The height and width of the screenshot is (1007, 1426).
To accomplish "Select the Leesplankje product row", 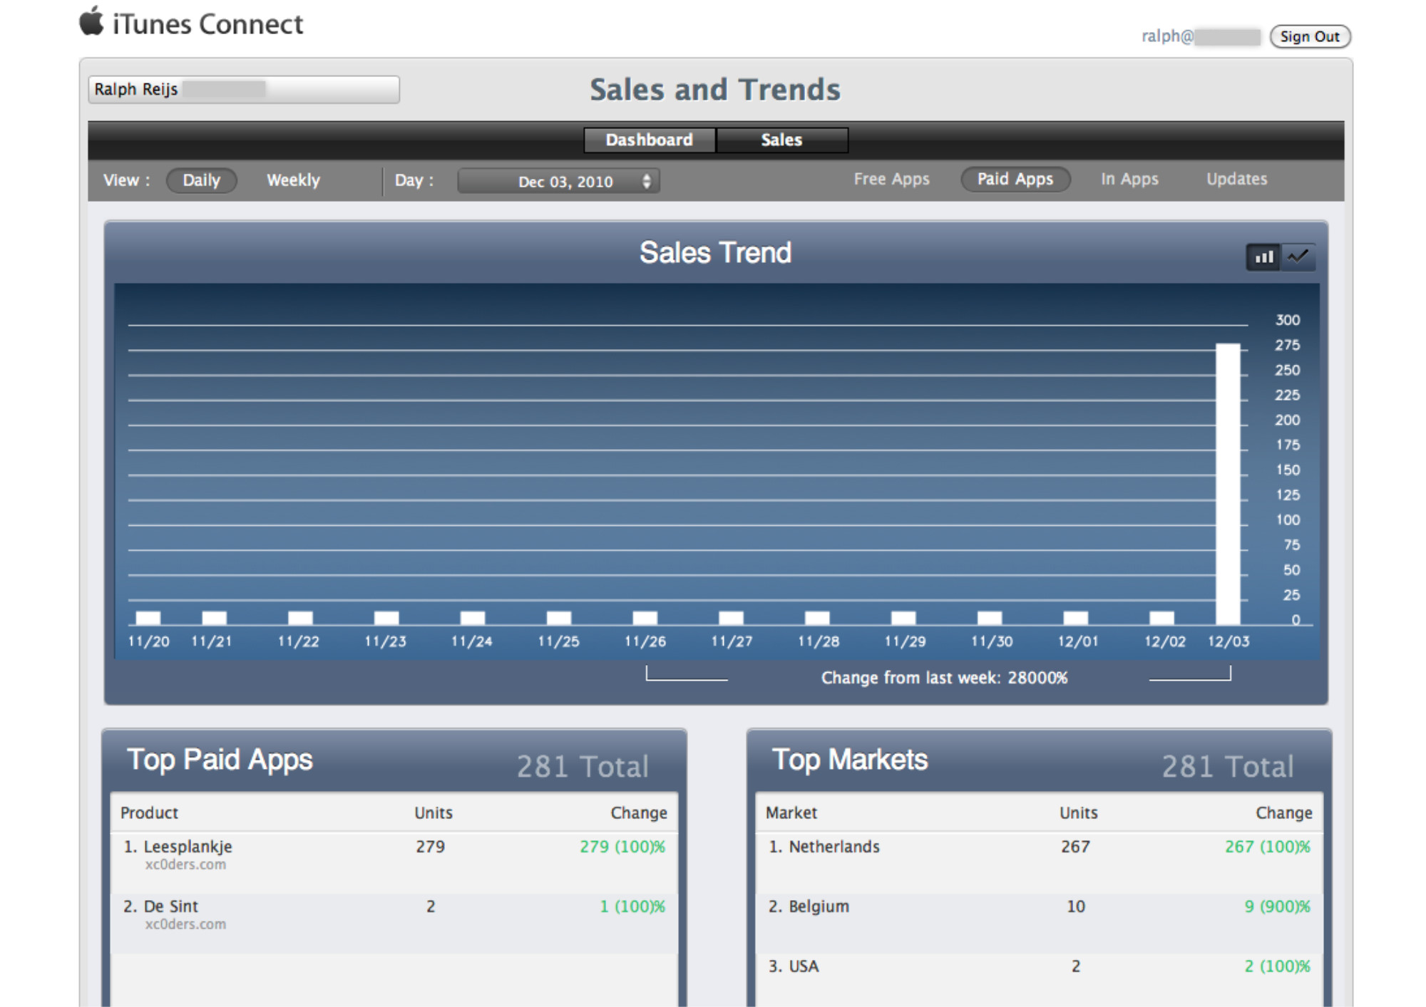I will point(394,863).
